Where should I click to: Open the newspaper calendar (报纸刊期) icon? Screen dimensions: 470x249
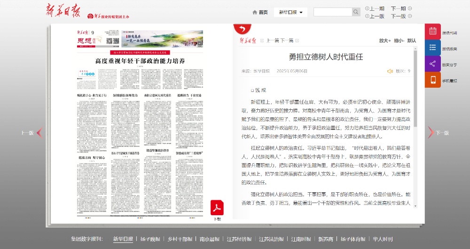[432, 32]
